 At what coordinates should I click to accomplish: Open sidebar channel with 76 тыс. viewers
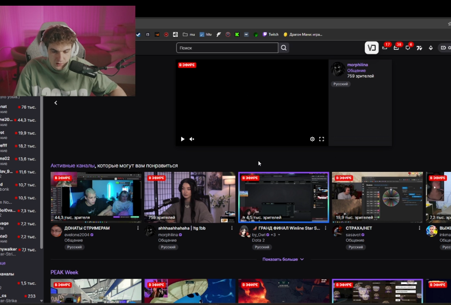pos(19,109)
